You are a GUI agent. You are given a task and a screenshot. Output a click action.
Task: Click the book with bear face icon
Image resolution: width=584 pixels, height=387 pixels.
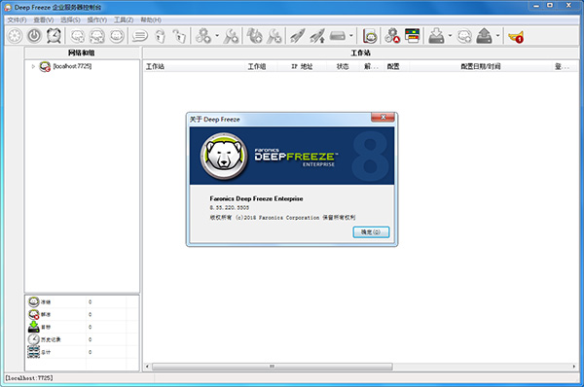pyautogui.click(x=370, y=36)
